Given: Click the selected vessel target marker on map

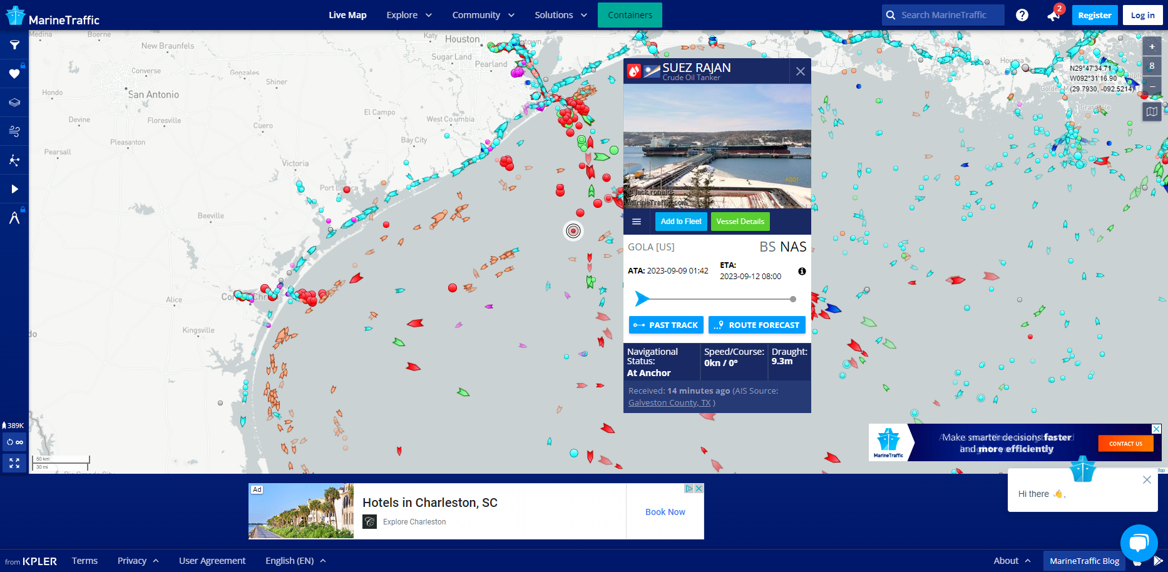Looking at the screenshot, I should (573, 231).
